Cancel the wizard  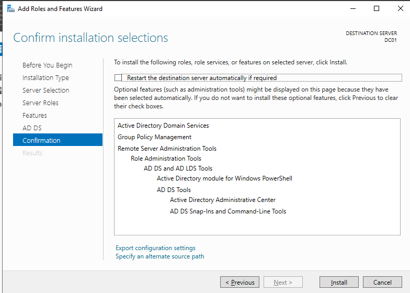(383, 283)
